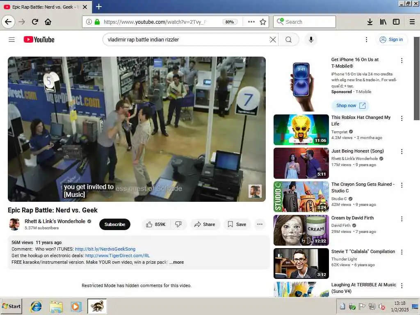Open Rhett & Link's Wonderhole channel name
The height and width of the screenshot is (315, 420).
coord(55,221)
